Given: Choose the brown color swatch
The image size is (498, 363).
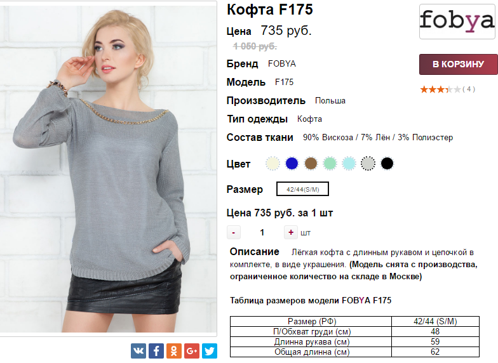Looking at the screenshot, I should [x=311, y=164].
